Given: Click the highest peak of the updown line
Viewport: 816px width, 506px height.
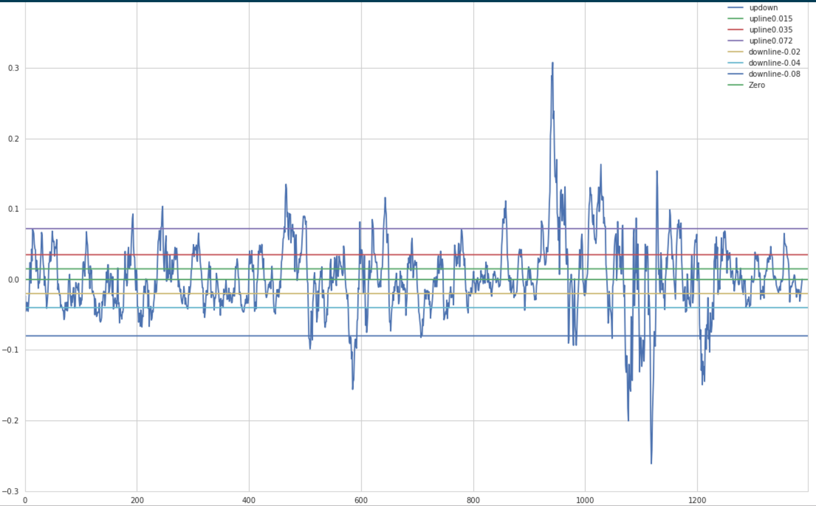Looking at the screenshot, I should pos(553,63).
